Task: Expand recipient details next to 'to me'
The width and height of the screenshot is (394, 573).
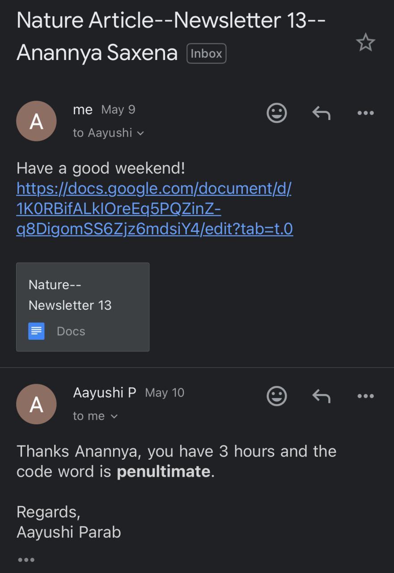Action: pos(114,416)
